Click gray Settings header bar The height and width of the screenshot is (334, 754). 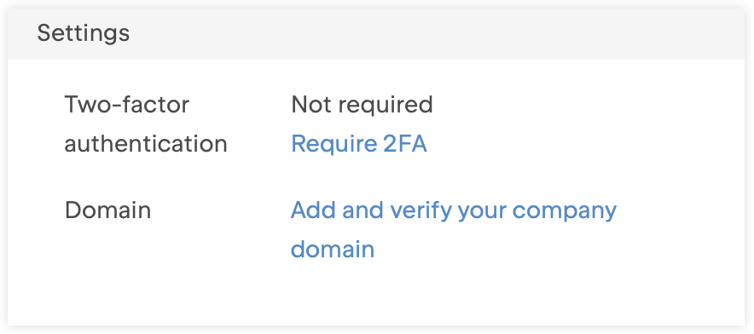(376, 33)
